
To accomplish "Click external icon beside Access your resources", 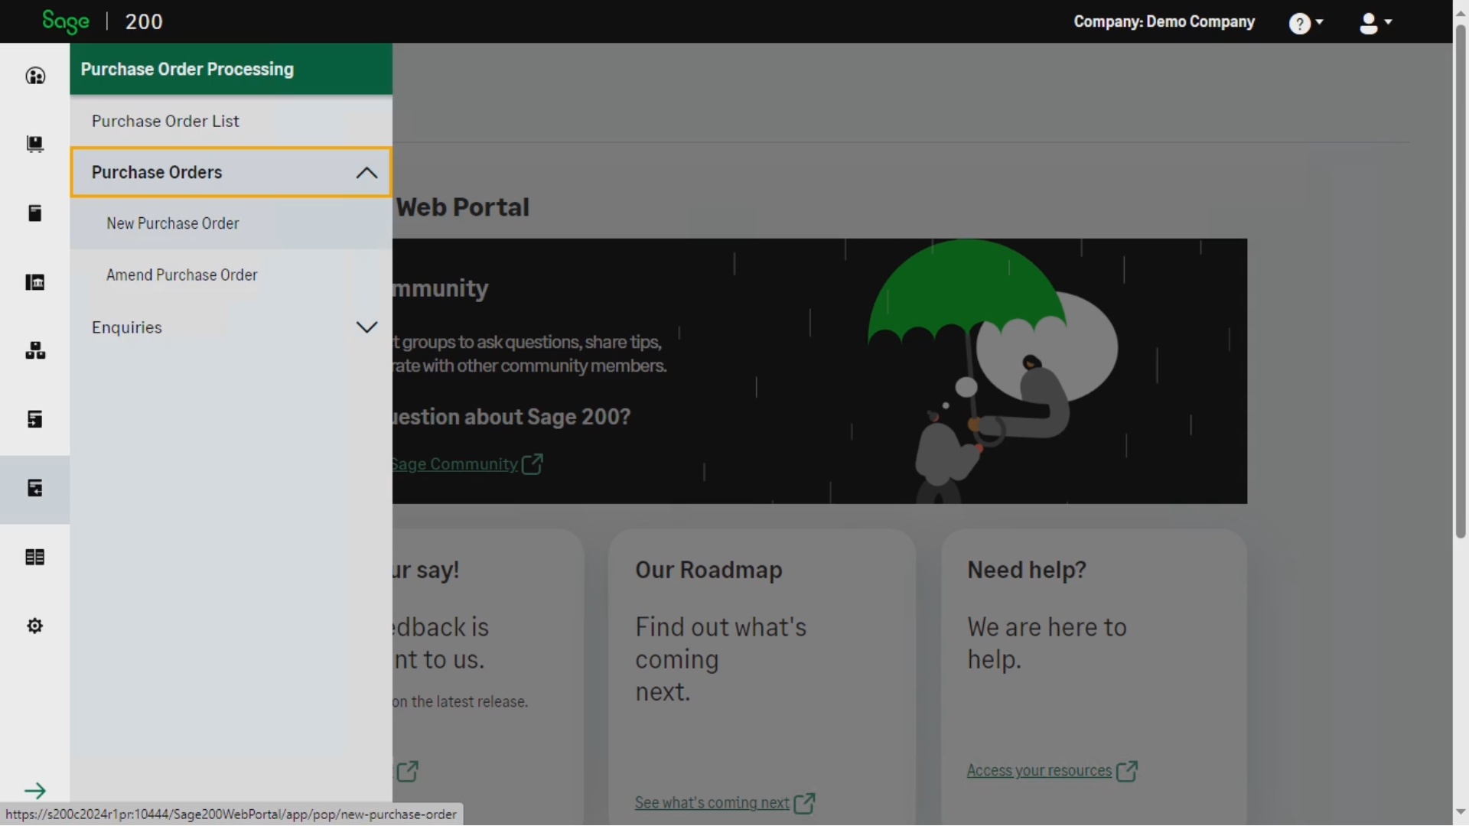I will 1127,771.
